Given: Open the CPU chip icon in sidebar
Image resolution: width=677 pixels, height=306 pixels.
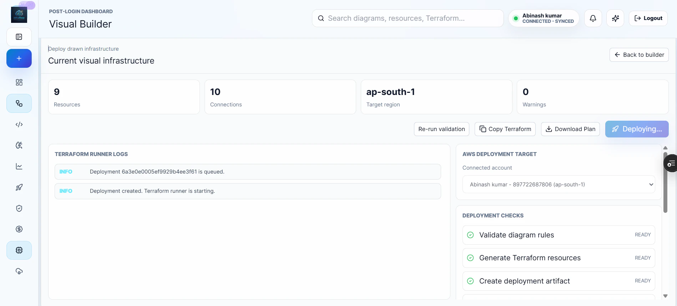Looking at the screenshot, I should [19, 250].
